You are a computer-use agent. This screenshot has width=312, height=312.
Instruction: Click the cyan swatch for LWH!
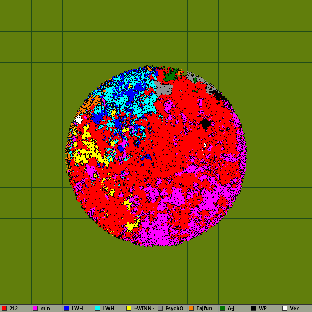click(98, 308)
